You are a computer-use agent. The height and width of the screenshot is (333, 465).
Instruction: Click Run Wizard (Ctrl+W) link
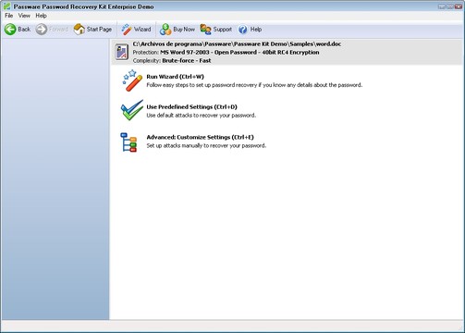(x=176, y=77)
